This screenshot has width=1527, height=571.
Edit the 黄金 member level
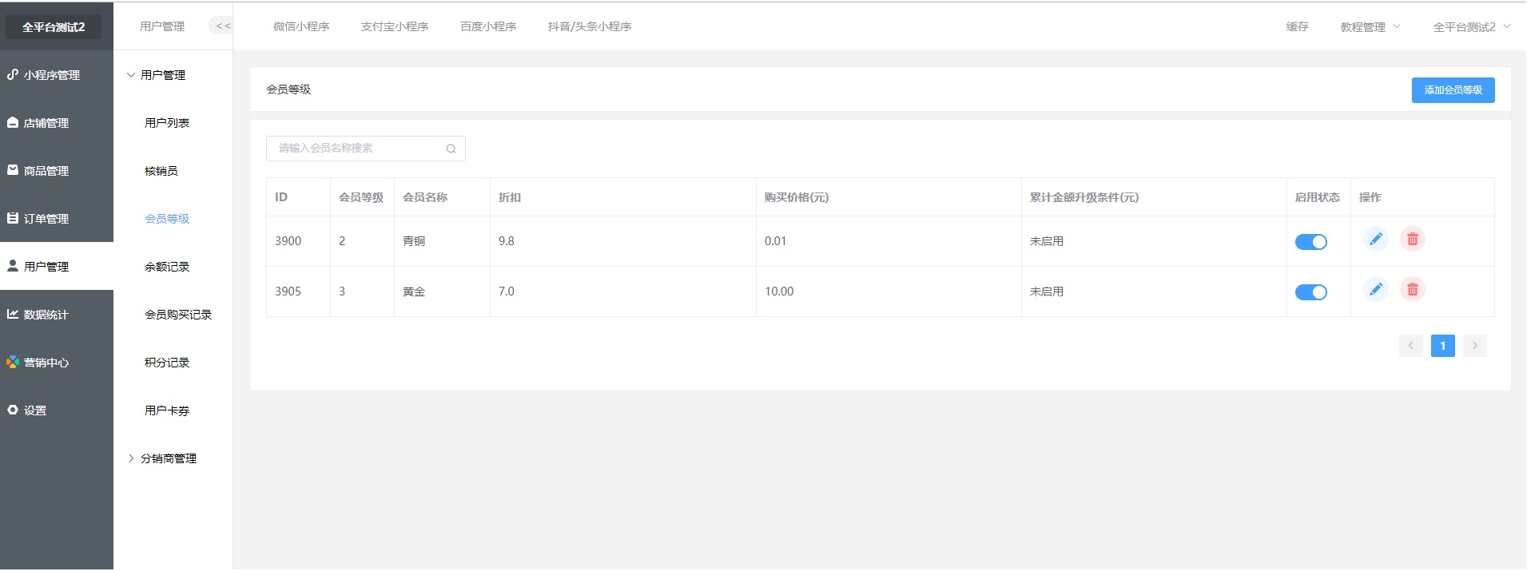click(1375, 289)
